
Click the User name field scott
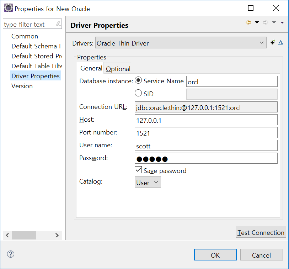(x=206, y=146)
